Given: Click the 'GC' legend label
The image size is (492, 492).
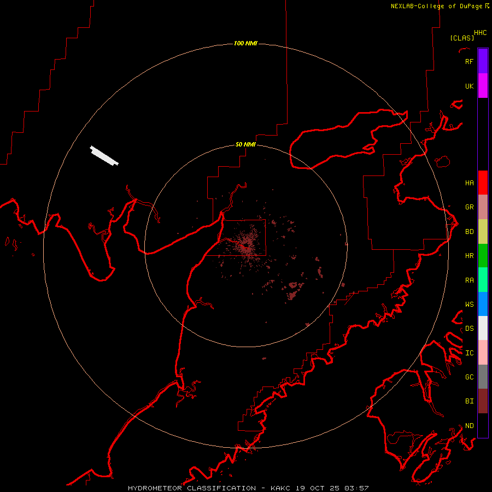Looking at the screenshot, I should click(470, 377).
